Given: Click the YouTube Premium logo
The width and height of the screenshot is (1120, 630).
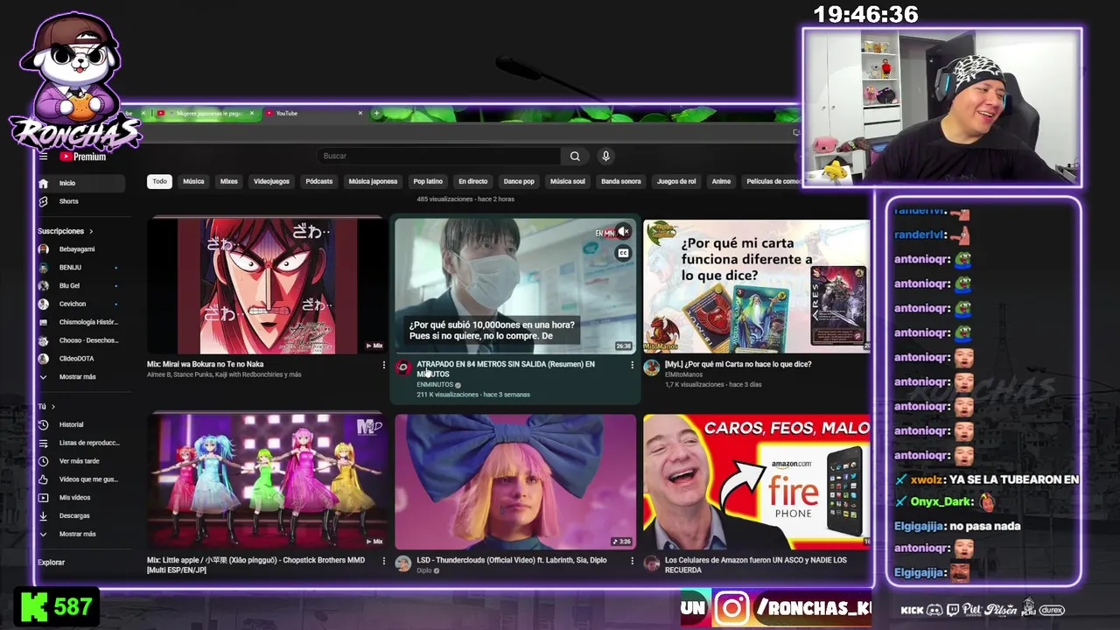Looking at the screenshot, I should 83,157.
